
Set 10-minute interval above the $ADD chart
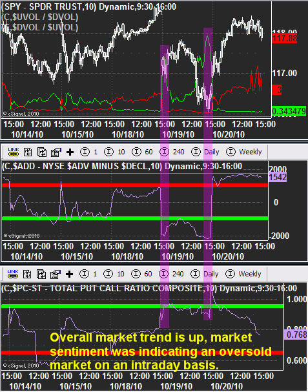coord(114,152)
